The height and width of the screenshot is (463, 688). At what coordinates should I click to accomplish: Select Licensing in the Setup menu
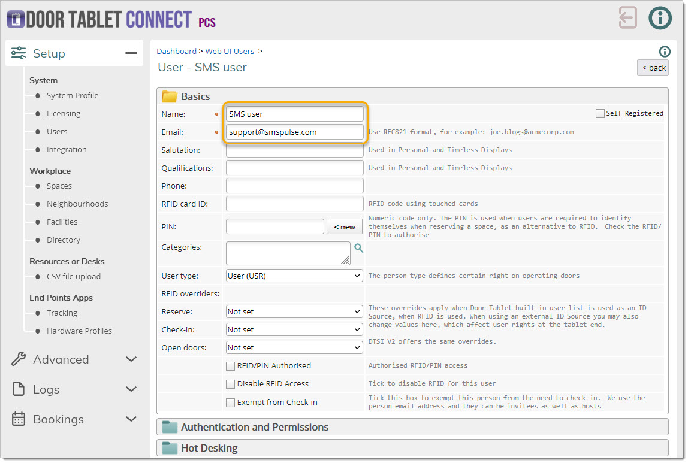point(63,114)
